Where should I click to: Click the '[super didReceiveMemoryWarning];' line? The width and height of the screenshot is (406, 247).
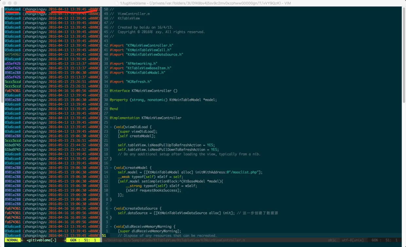[149, 231]
